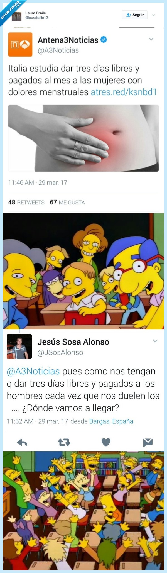The height and width of the screenshot is (573, 167).
Task: View the 48 Retweets list
Action: pos(26,203)
